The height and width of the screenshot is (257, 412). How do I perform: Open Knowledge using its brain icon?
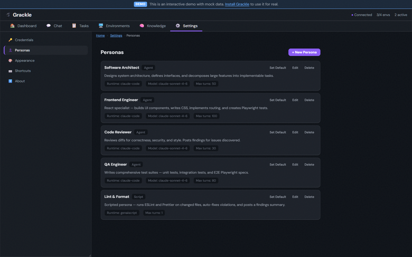click(x=142, y=26)
